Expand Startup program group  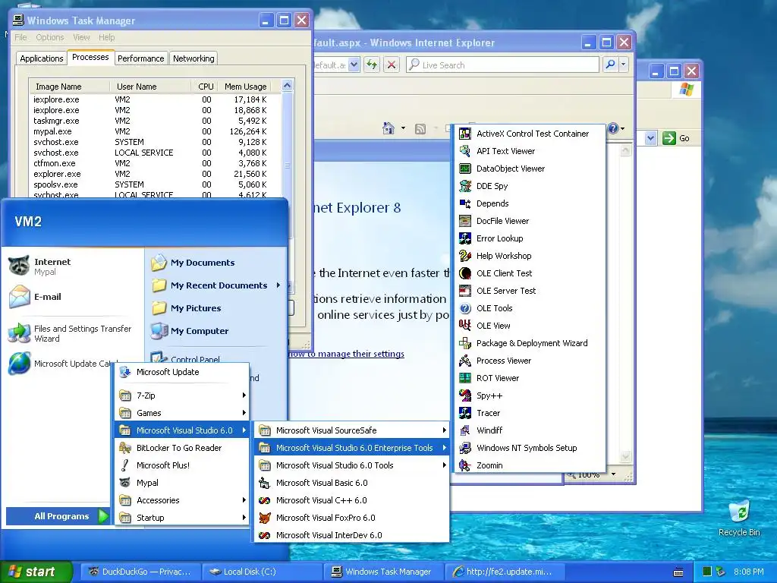point(182,518)
